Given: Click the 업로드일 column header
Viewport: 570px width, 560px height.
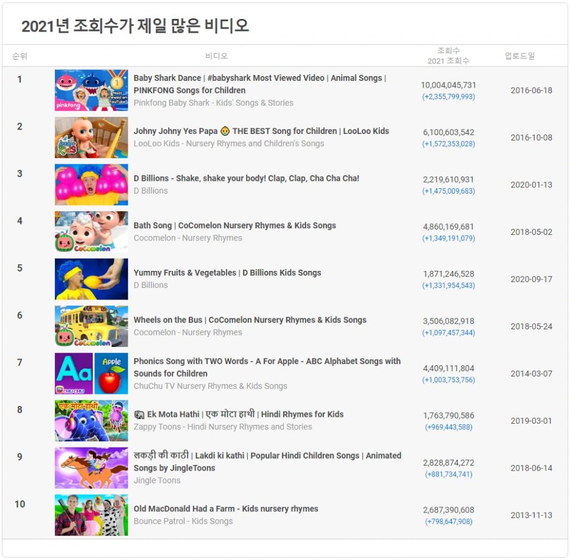Looking at the screenshot, I should (x=519, y=56).
